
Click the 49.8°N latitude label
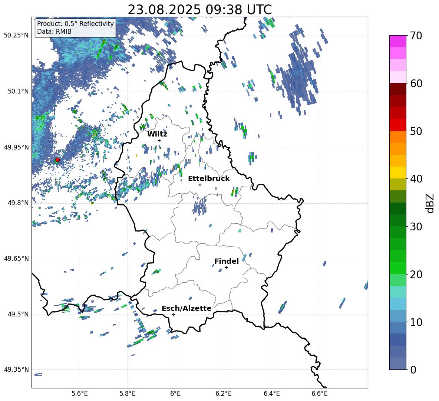tap(18, 203)
